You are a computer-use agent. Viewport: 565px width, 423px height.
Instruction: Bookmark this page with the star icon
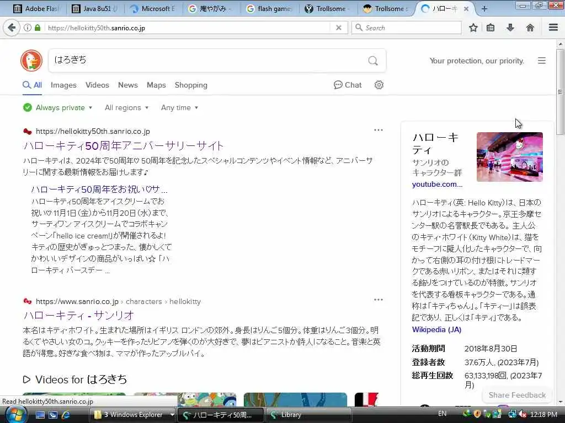[473, 28]
